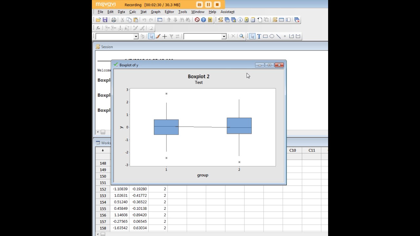Click the red Cancel icon

pyautogui.click(x=197, y=20)
